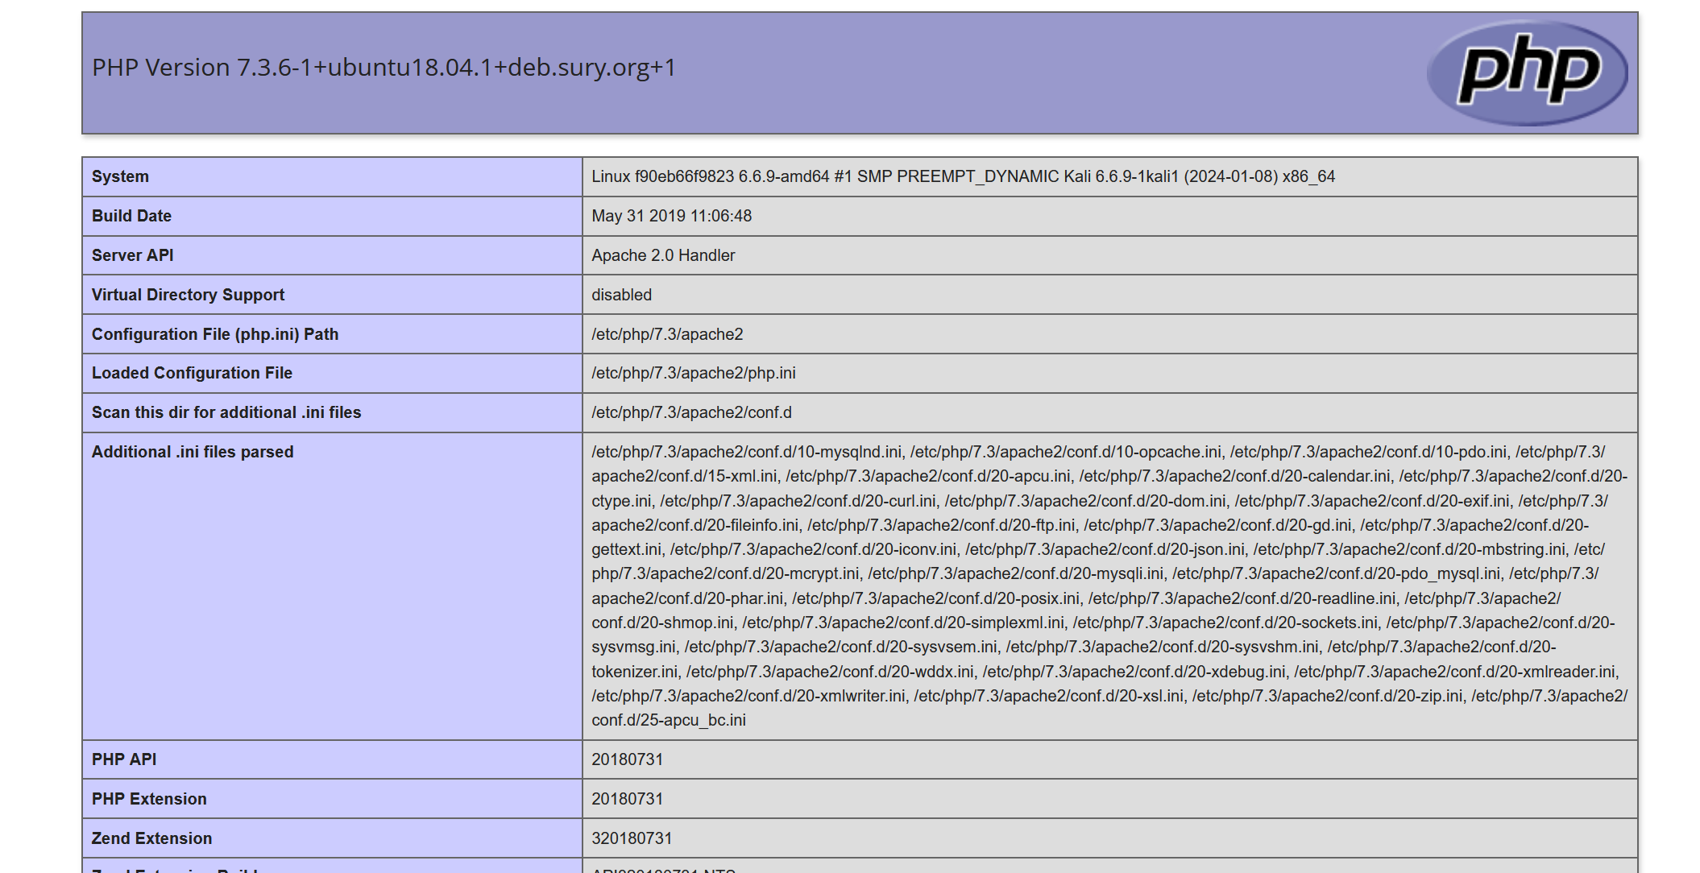Click the Build Date label

(x=131, y=216)
